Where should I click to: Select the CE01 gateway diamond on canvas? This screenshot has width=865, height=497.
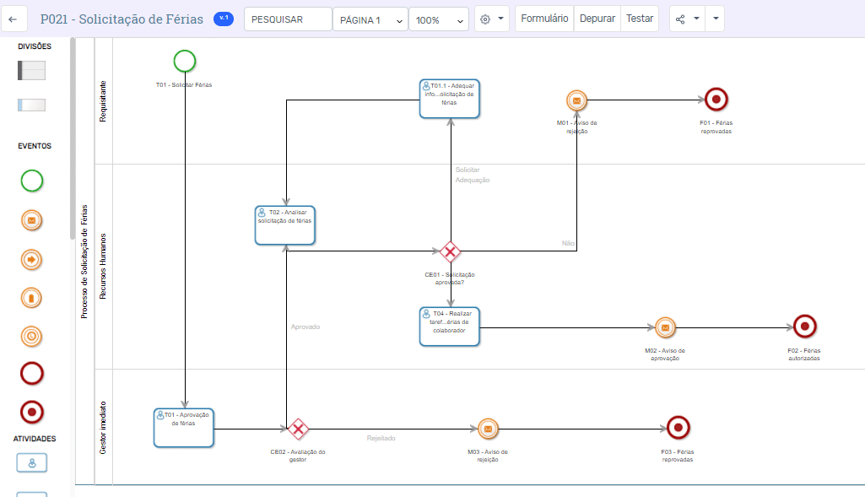(451, 251)
